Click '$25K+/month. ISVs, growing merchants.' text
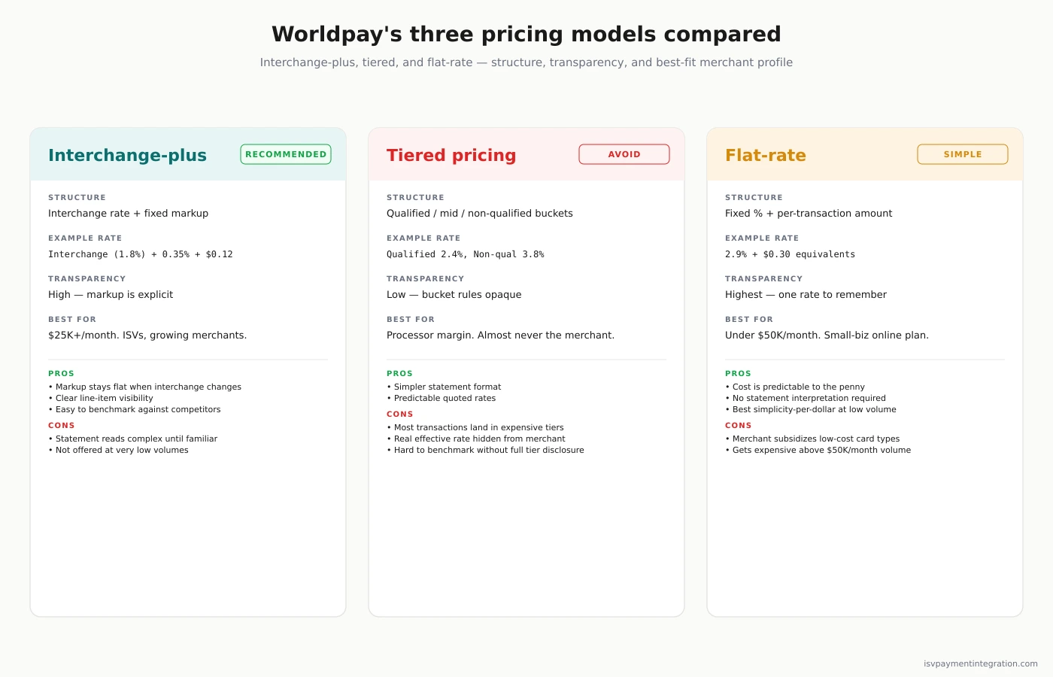 [147, 335]
